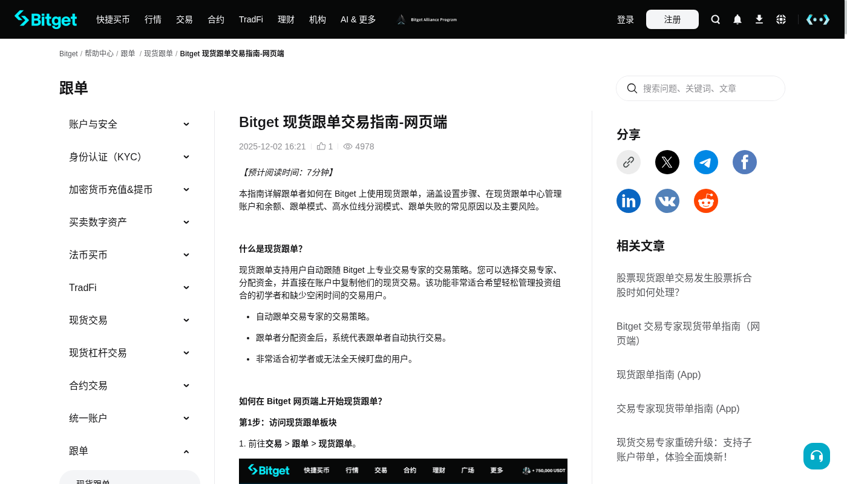This screenshot has height=484, width=847.
Task: Like the article with thumbs-up icon
Action: click(321, 146)
